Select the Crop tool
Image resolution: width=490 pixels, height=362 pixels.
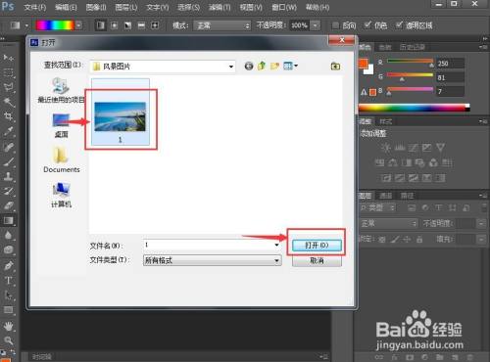pos(8,116)
